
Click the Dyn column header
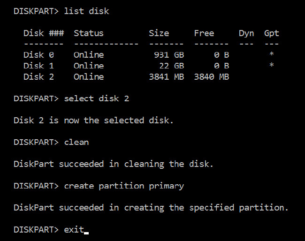[x=246, y=33]
